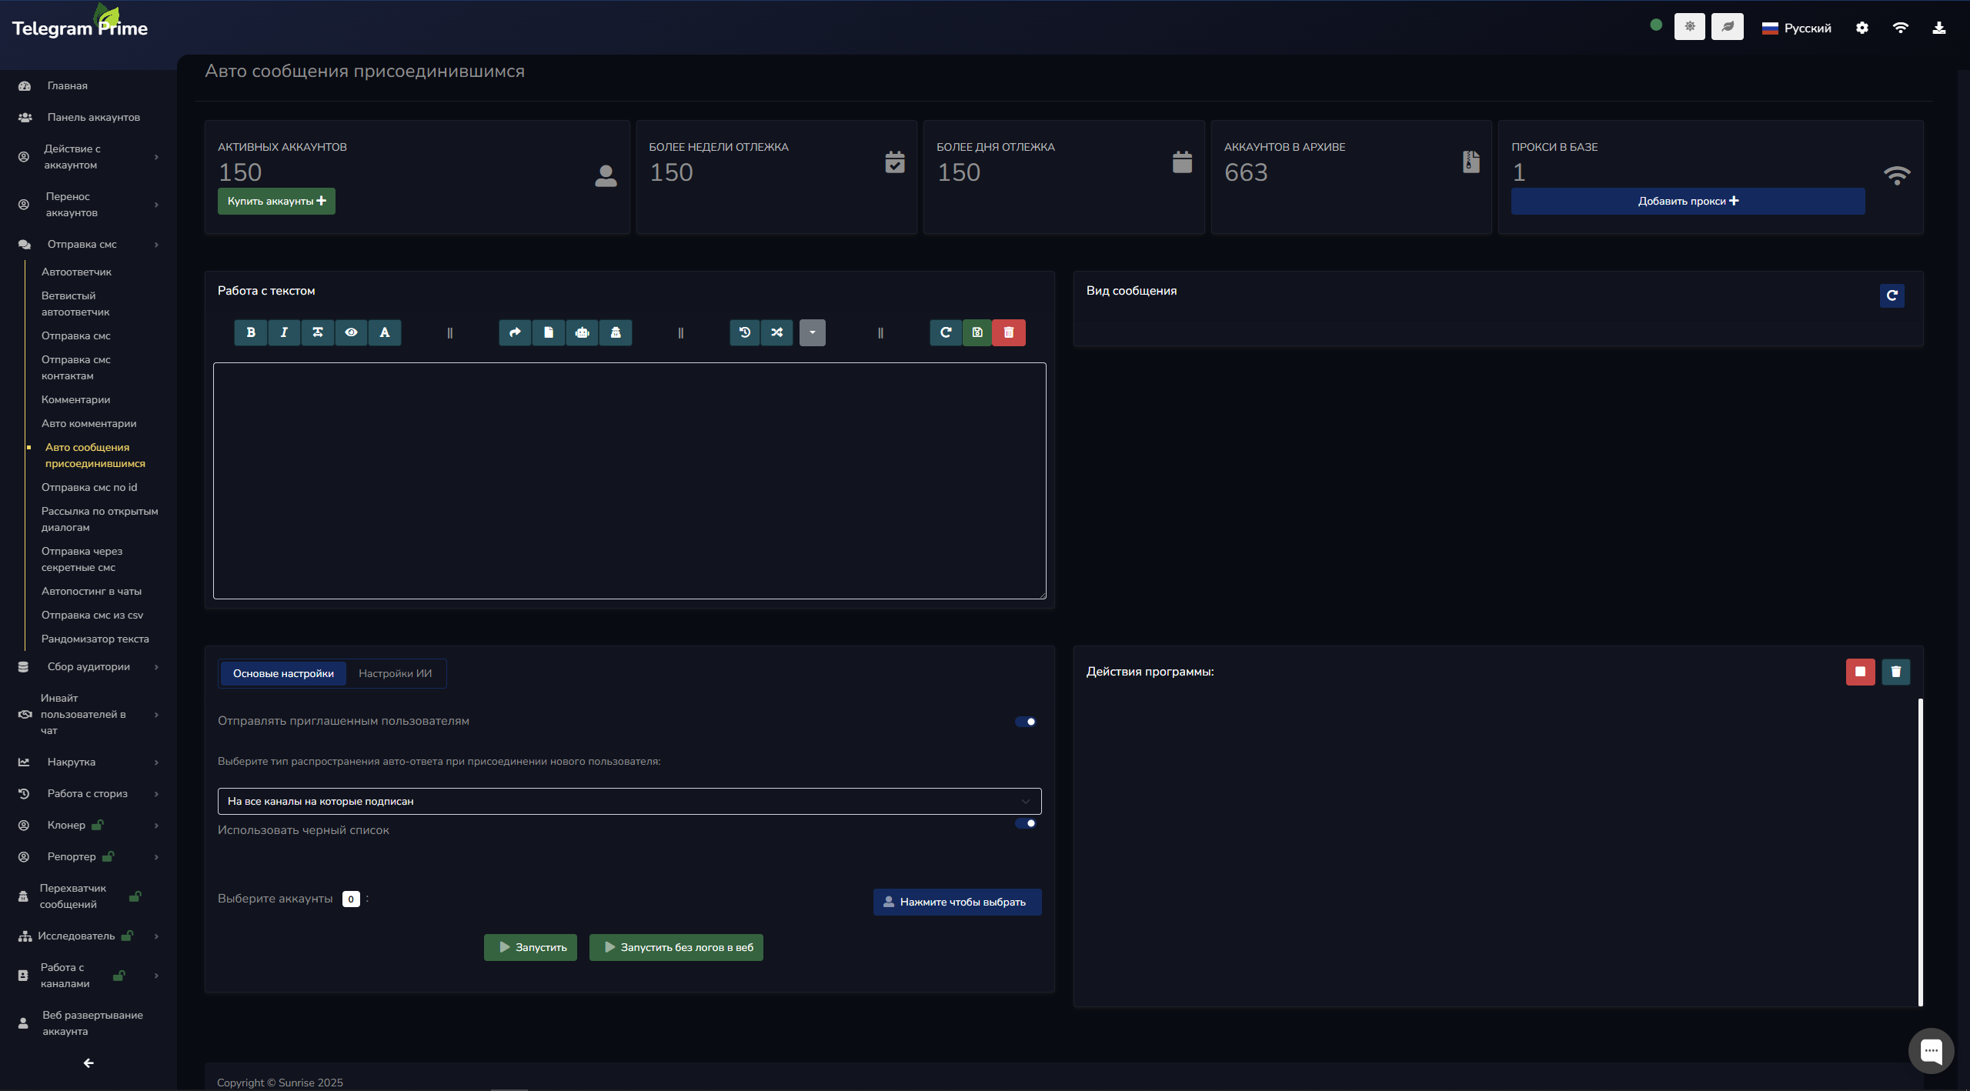Collapse the Отправка смс menu
This screenshot has height=1091, width=1970.
point(88,245)
